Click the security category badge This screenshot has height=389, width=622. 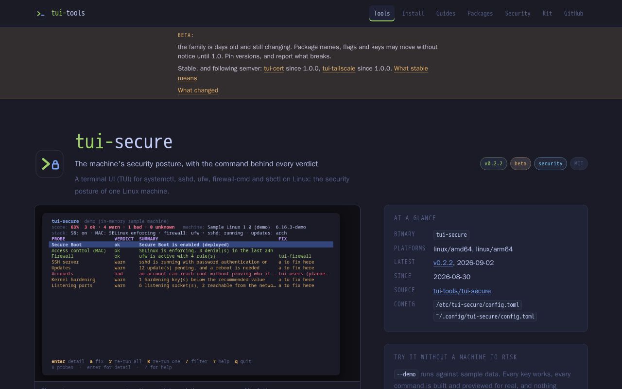550,163
